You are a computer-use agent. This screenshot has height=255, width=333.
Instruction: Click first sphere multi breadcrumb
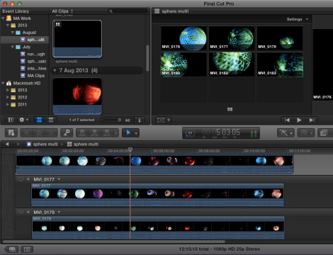coord(43,144)
